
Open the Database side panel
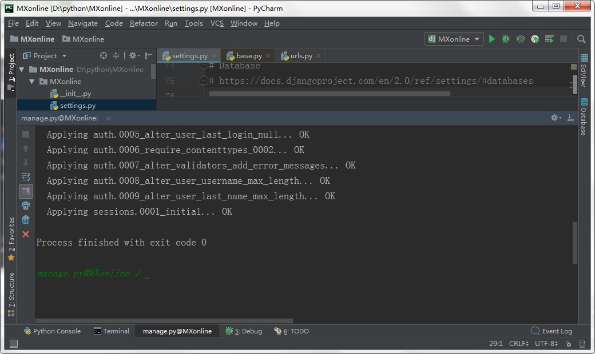click(584, 116)
